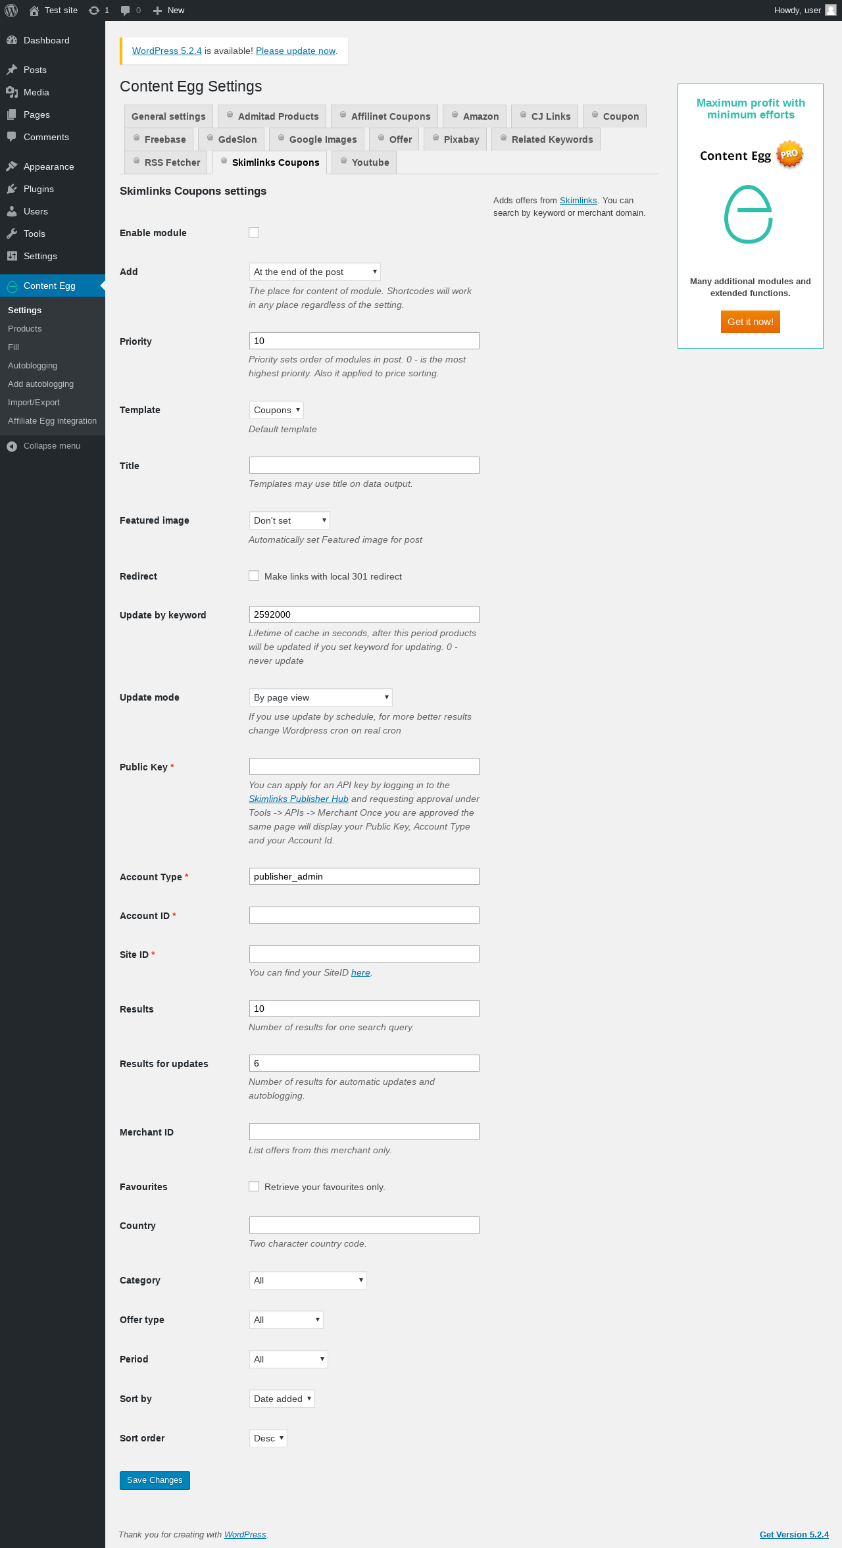Viewport: 842px width, 1548px height.
Task: Check Retrieve your favourites only
Action: pyautogui.click(x=254, y=1186)
